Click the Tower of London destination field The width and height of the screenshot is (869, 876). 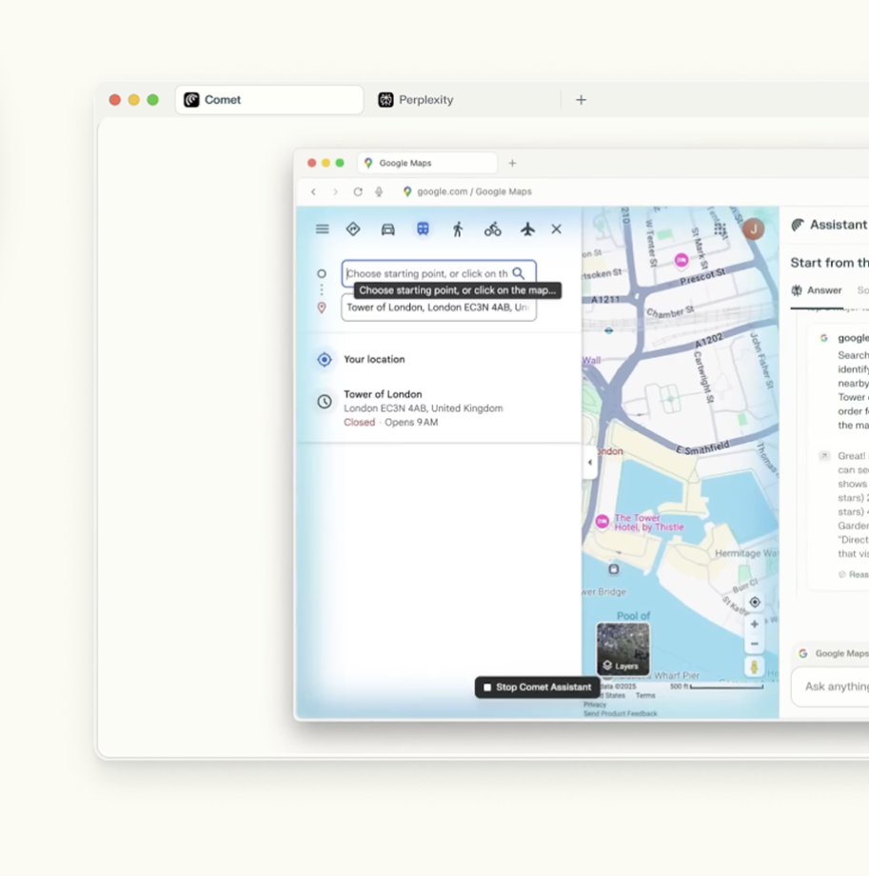pyautogui.click(x=439, y=308)
